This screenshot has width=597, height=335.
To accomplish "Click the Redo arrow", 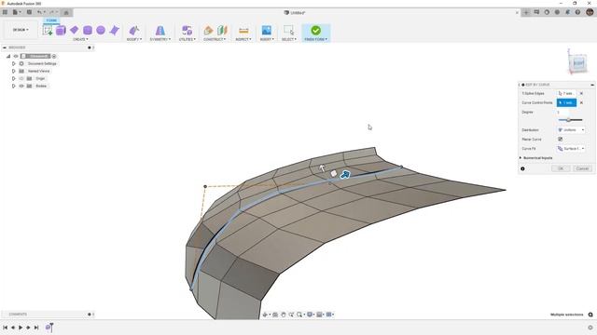I will click(52, 12).
